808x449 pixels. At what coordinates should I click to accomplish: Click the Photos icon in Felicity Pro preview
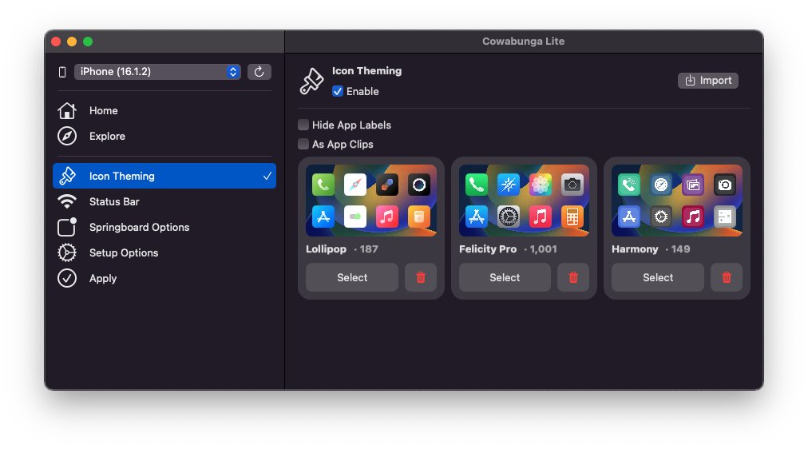540,185
